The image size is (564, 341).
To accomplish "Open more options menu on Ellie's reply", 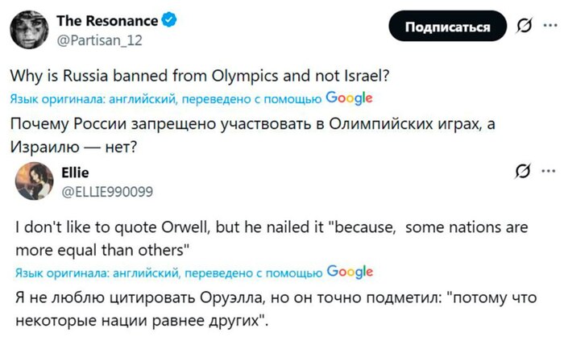I will (x=549, y=172).
